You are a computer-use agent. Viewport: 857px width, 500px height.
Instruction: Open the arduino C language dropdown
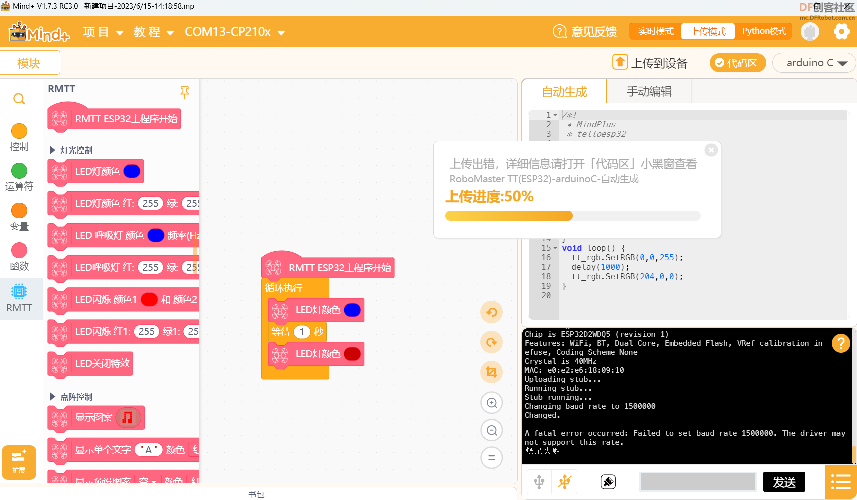click(814, 63)
